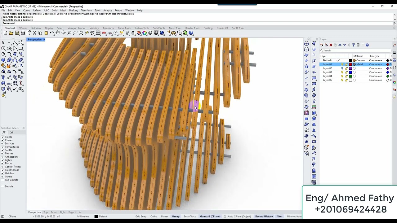397x223 pixels.
Task: Open the Analyze menu
Action: [108, 11]
